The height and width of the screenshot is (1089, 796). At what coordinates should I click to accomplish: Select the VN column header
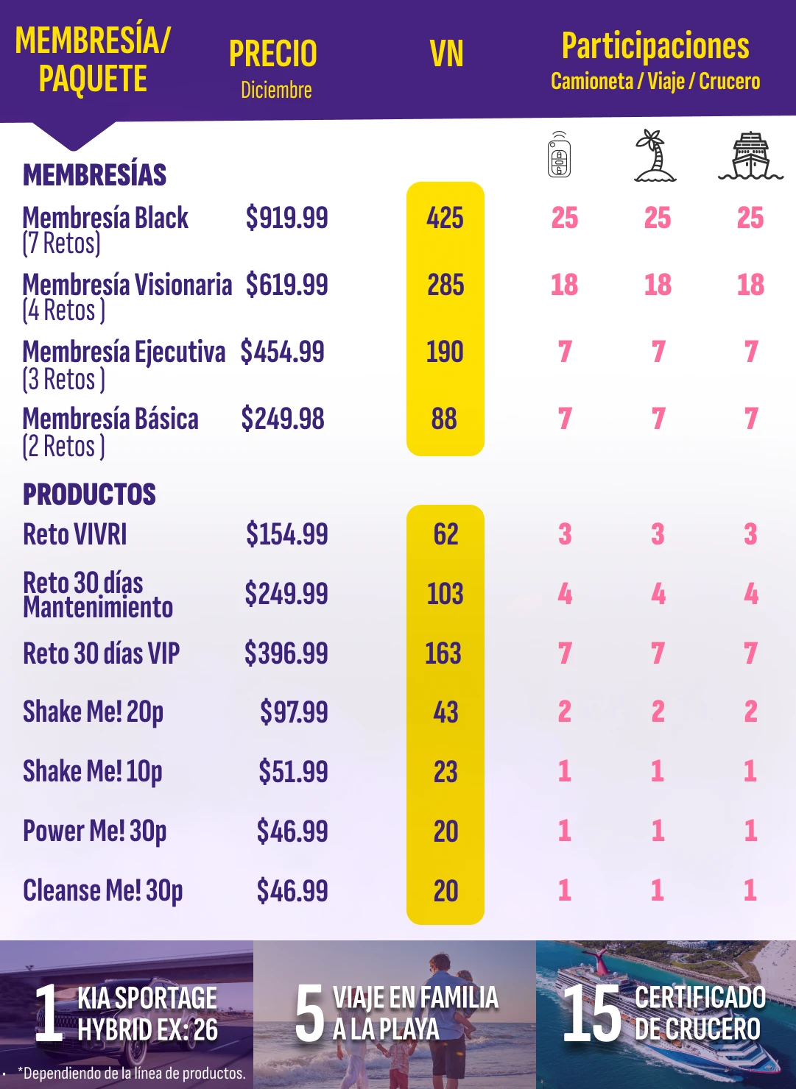click(x=446, y=54)
